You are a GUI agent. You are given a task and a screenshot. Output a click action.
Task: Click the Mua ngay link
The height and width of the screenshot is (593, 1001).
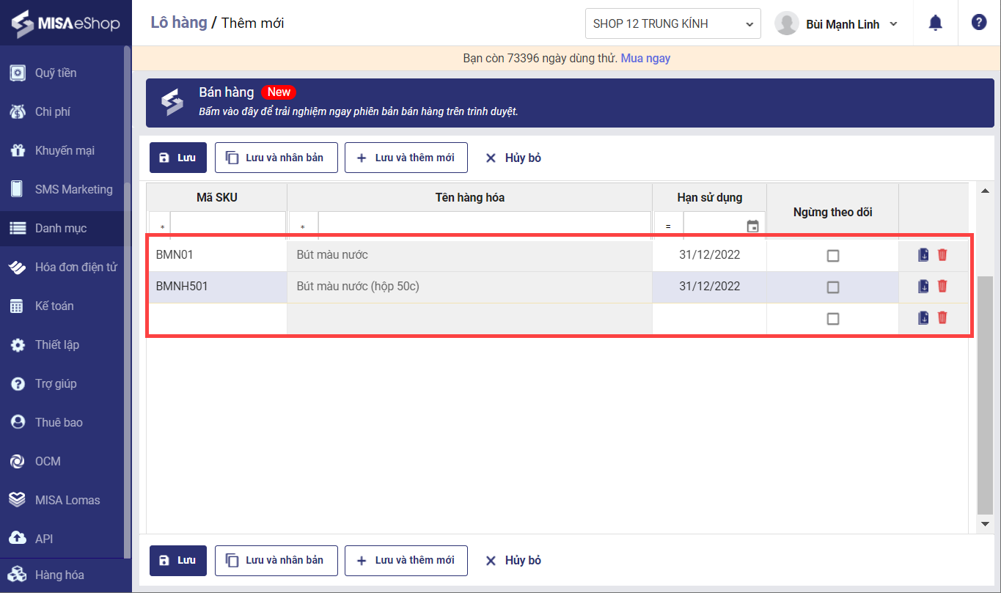pyautogui.click(x=645, y=58)
